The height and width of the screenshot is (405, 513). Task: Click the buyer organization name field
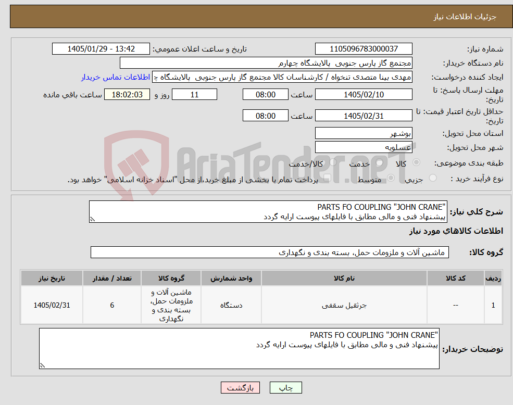266,63
